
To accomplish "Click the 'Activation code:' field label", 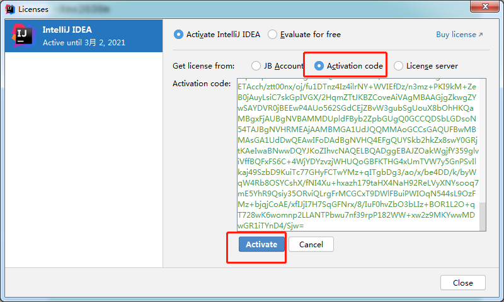I will [x=202, y=84].
